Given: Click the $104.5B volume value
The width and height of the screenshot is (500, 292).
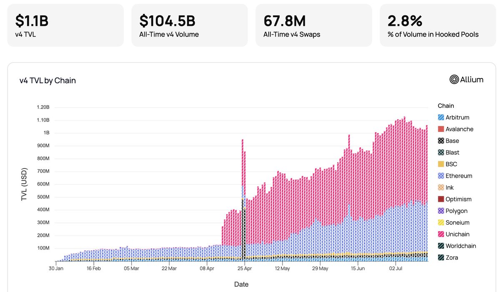Looking at the screenshot, I should 167,21.
